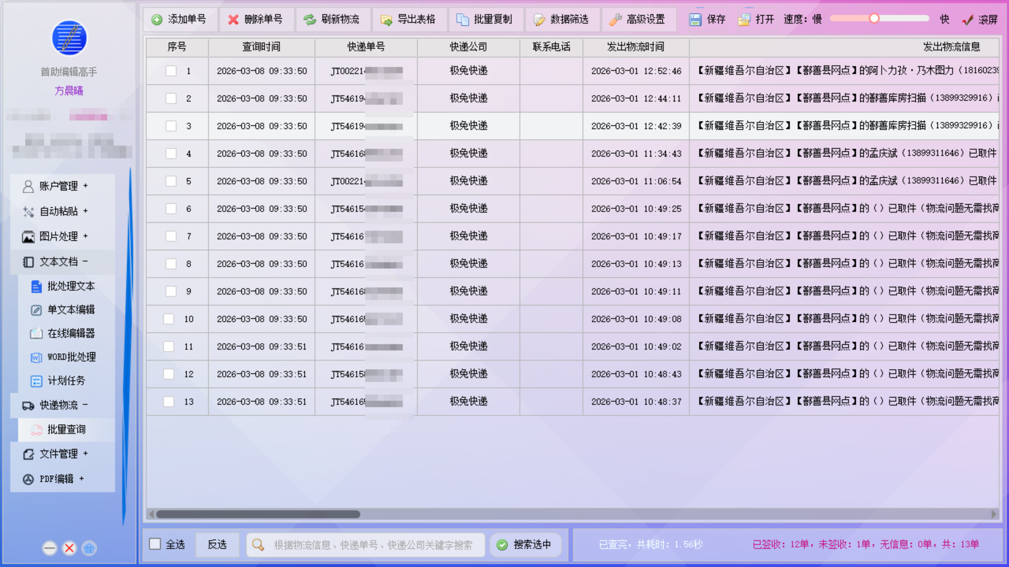Click the 导出表格 export icon
This screenshot has height=567, width=1009.
click(x=386, y=19)
